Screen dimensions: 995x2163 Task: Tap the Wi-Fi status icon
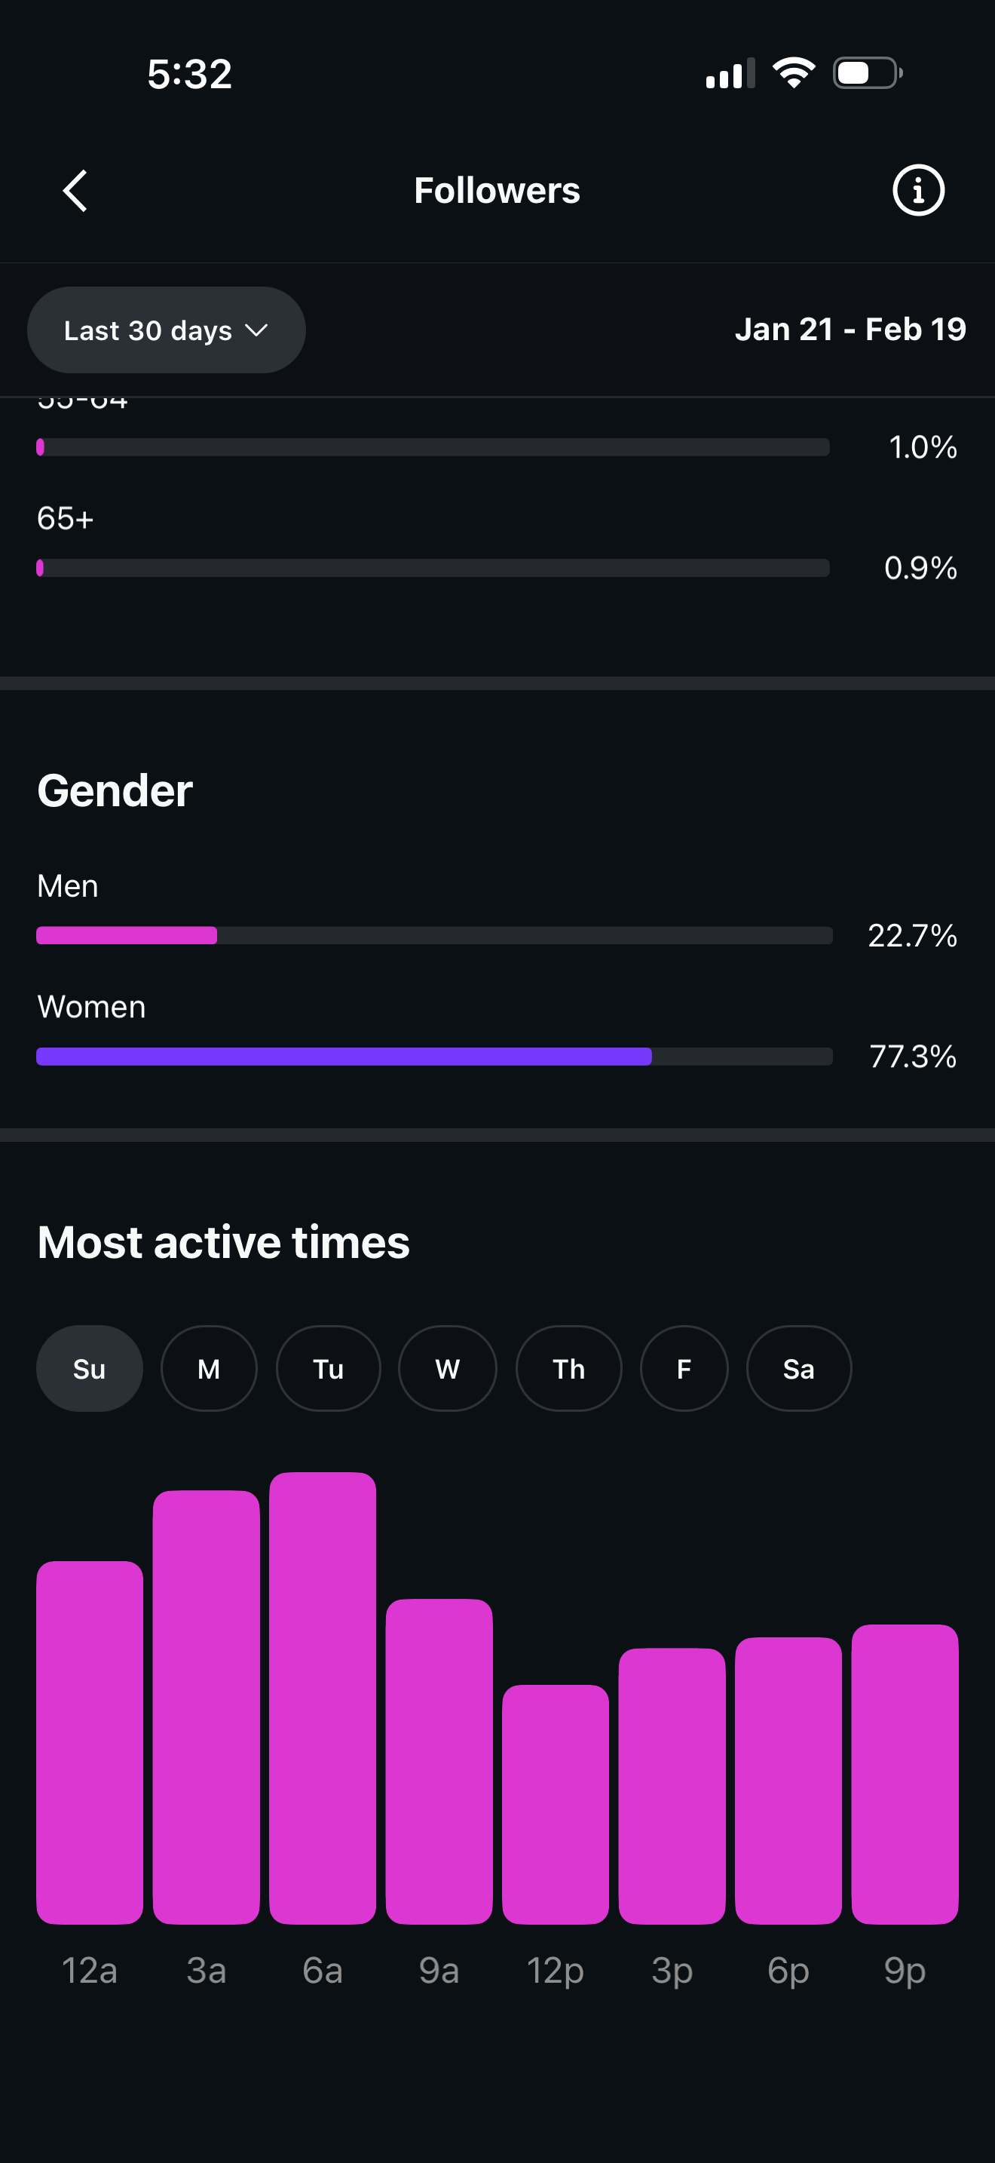coord(794,73)
